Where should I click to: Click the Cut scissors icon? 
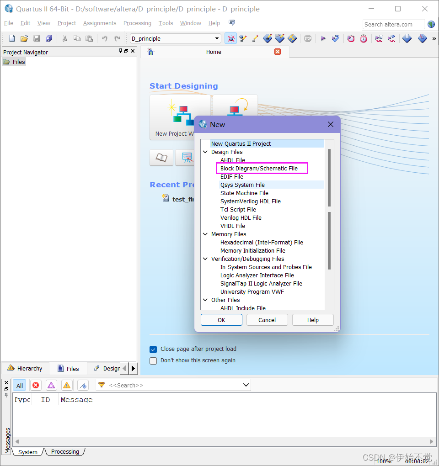64,38
